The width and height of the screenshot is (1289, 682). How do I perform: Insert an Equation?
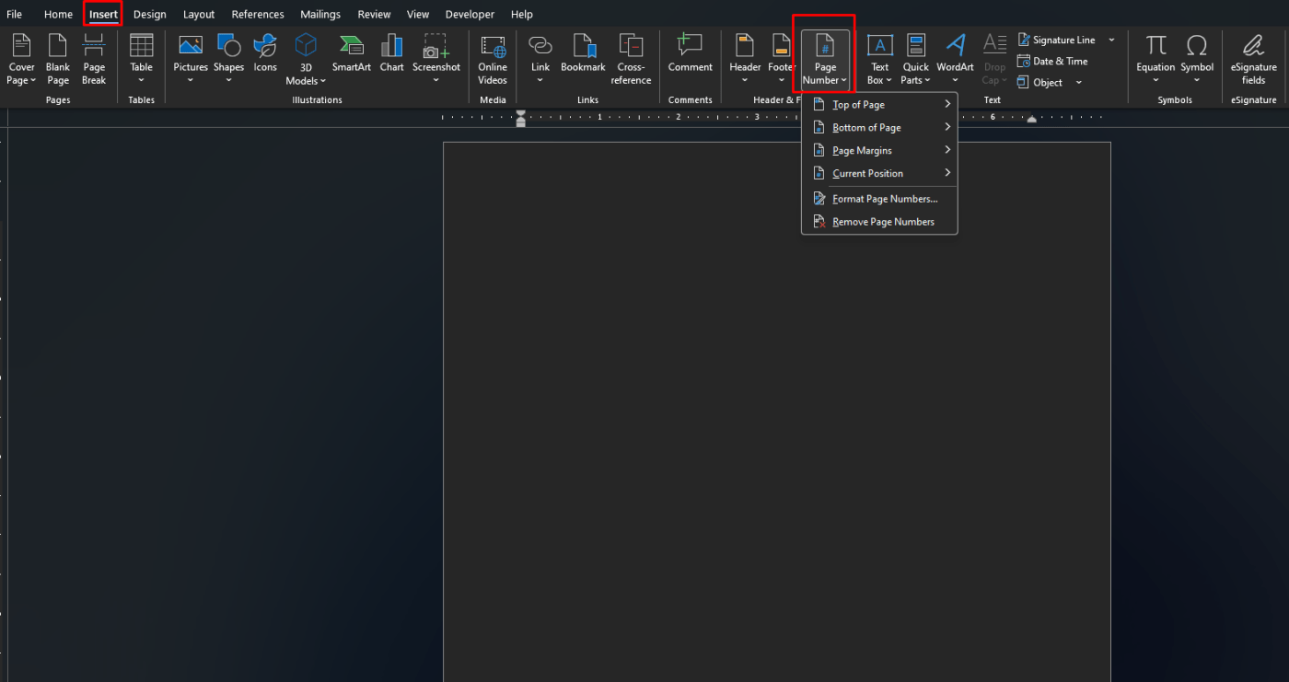click(1155, 61)
